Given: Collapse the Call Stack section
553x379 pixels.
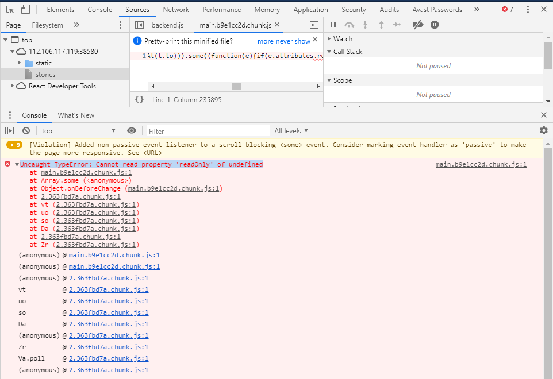Looking at the screenshot, I should pyautogui.click(x=329, y=52).
